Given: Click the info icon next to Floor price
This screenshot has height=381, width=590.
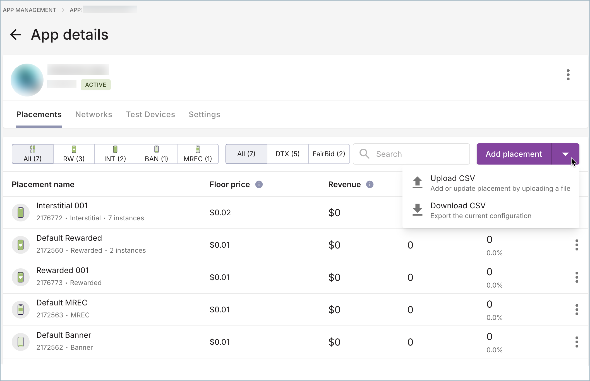Looking at the screenshot, I should [x=259, y=184].
